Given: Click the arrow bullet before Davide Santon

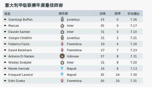Looking at the screenshot, I should 5,32.
